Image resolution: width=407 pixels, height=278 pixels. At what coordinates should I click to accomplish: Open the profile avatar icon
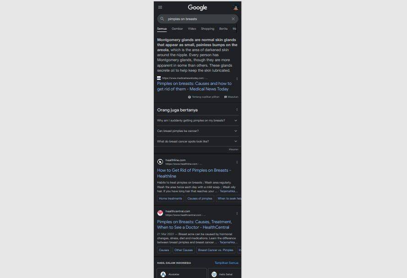pyautogui.click(x=235, y=7)
